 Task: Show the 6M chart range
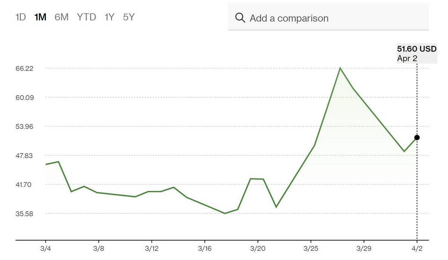(x=62, y=17)
